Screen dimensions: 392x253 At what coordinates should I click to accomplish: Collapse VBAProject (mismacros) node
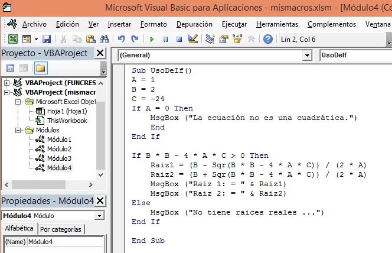coord(6,92)
